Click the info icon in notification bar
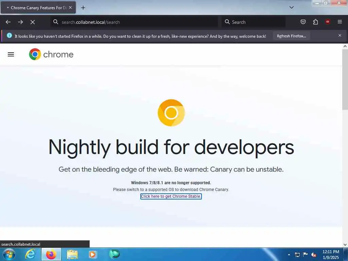The width and height of the screenshot is (348, 261). pyautogui.click(x=9, y=35)
